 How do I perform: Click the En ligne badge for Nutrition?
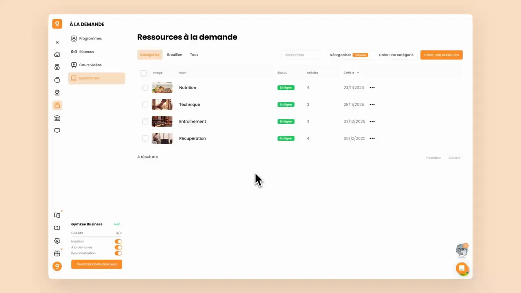coord(286,87)
